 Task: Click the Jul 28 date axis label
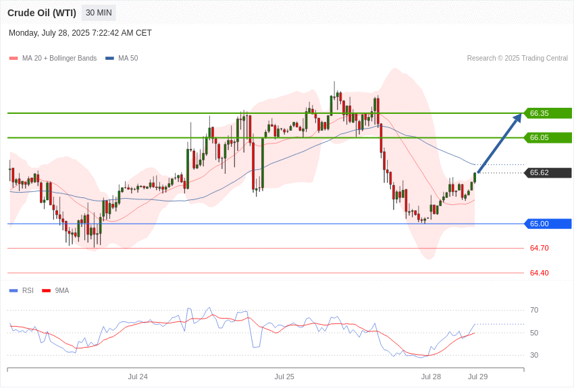click(x=431, y=377)
